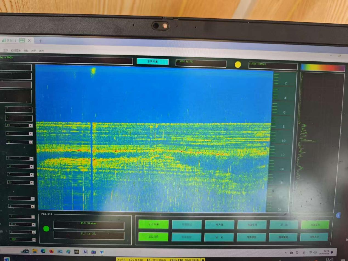Open Microsoft Edge from the taskbar
Screen dimensions: 348x261
[x=43, y=251]
